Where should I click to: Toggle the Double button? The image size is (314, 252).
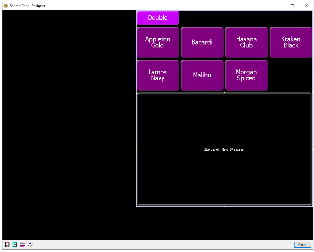[x=158, y=18]
